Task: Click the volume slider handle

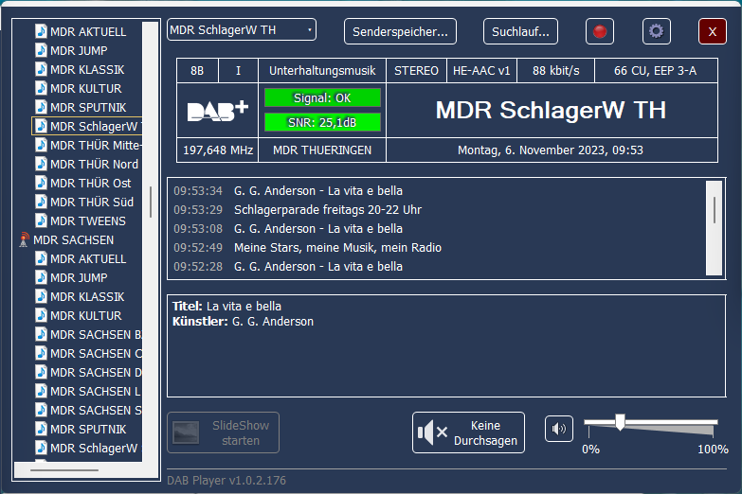Action: (x=620, y=422)
